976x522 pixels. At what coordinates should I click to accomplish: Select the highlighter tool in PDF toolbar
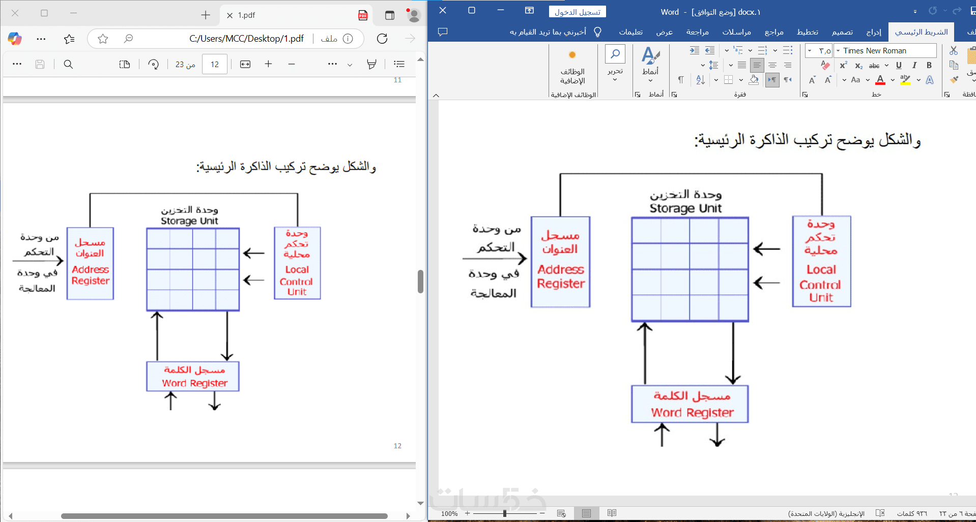pos(371,64)
